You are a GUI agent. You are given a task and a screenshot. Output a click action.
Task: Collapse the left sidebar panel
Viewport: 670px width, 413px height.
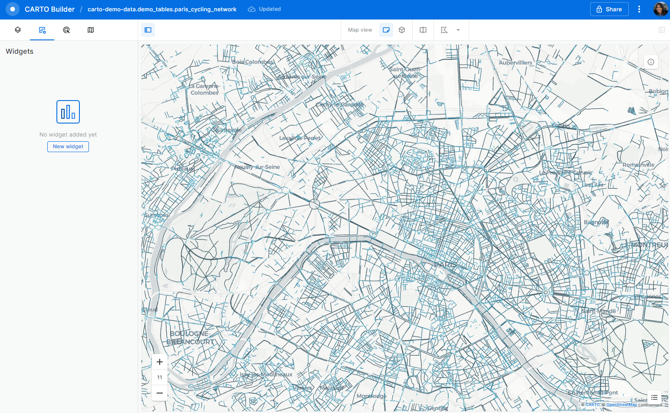tap(148, 30)
